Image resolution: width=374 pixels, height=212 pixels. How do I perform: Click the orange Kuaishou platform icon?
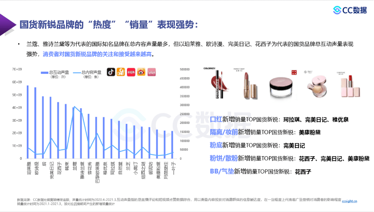coord(121,72)
